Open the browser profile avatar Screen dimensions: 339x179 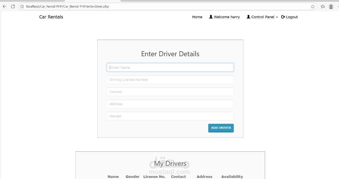(x=331, y=6)
